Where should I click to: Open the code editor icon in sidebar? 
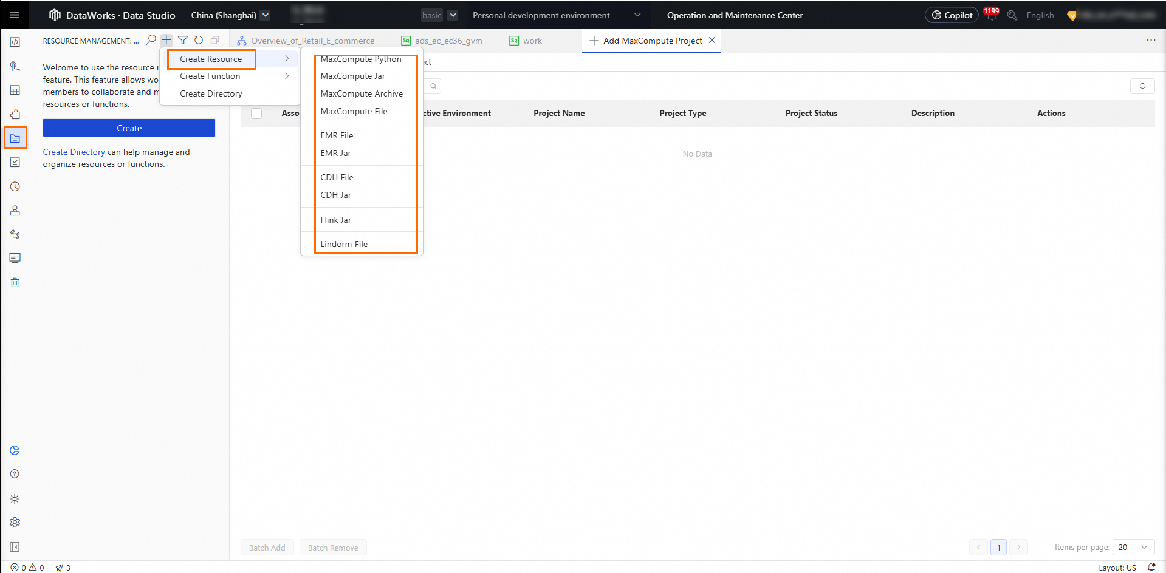(x=15, y=42)
